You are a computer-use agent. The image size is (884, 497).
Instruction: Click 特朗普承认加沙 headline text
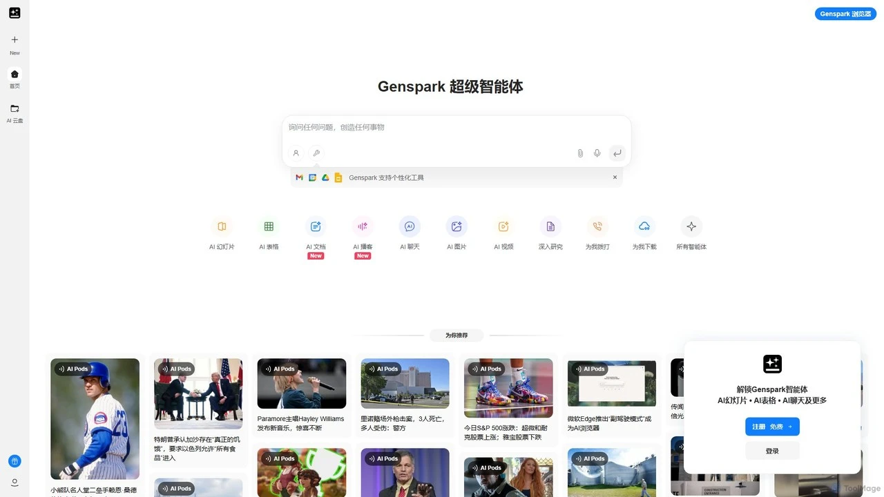(x=197, y=448)
